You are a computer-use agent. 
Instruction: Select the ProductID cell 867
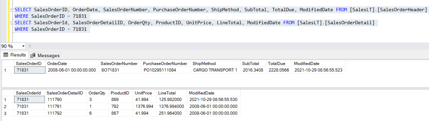coord(115,113)
